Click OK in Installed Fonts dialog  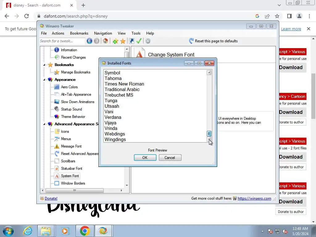point(145,158)
